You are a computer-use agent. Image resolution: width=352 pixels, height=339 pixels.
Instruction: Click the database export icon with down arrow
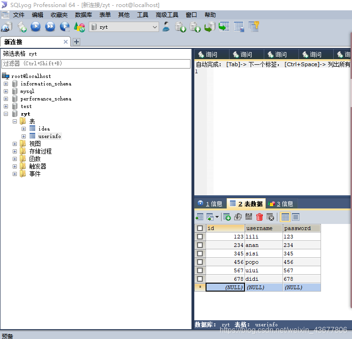tap(181, 27)
